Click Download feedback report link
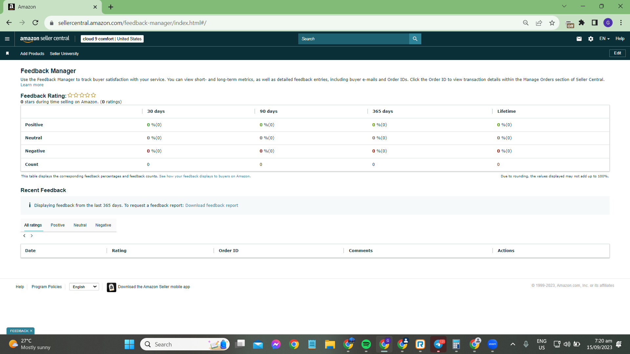This screenshot has height=354, width=630. (212, 206)
